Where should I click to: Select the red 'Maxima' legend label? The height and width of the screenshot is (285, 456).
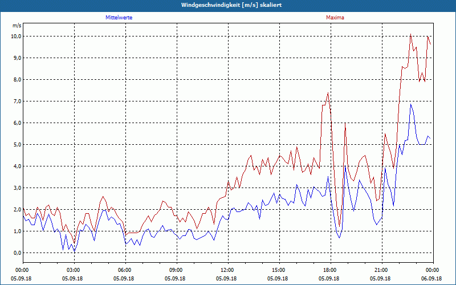335,18
